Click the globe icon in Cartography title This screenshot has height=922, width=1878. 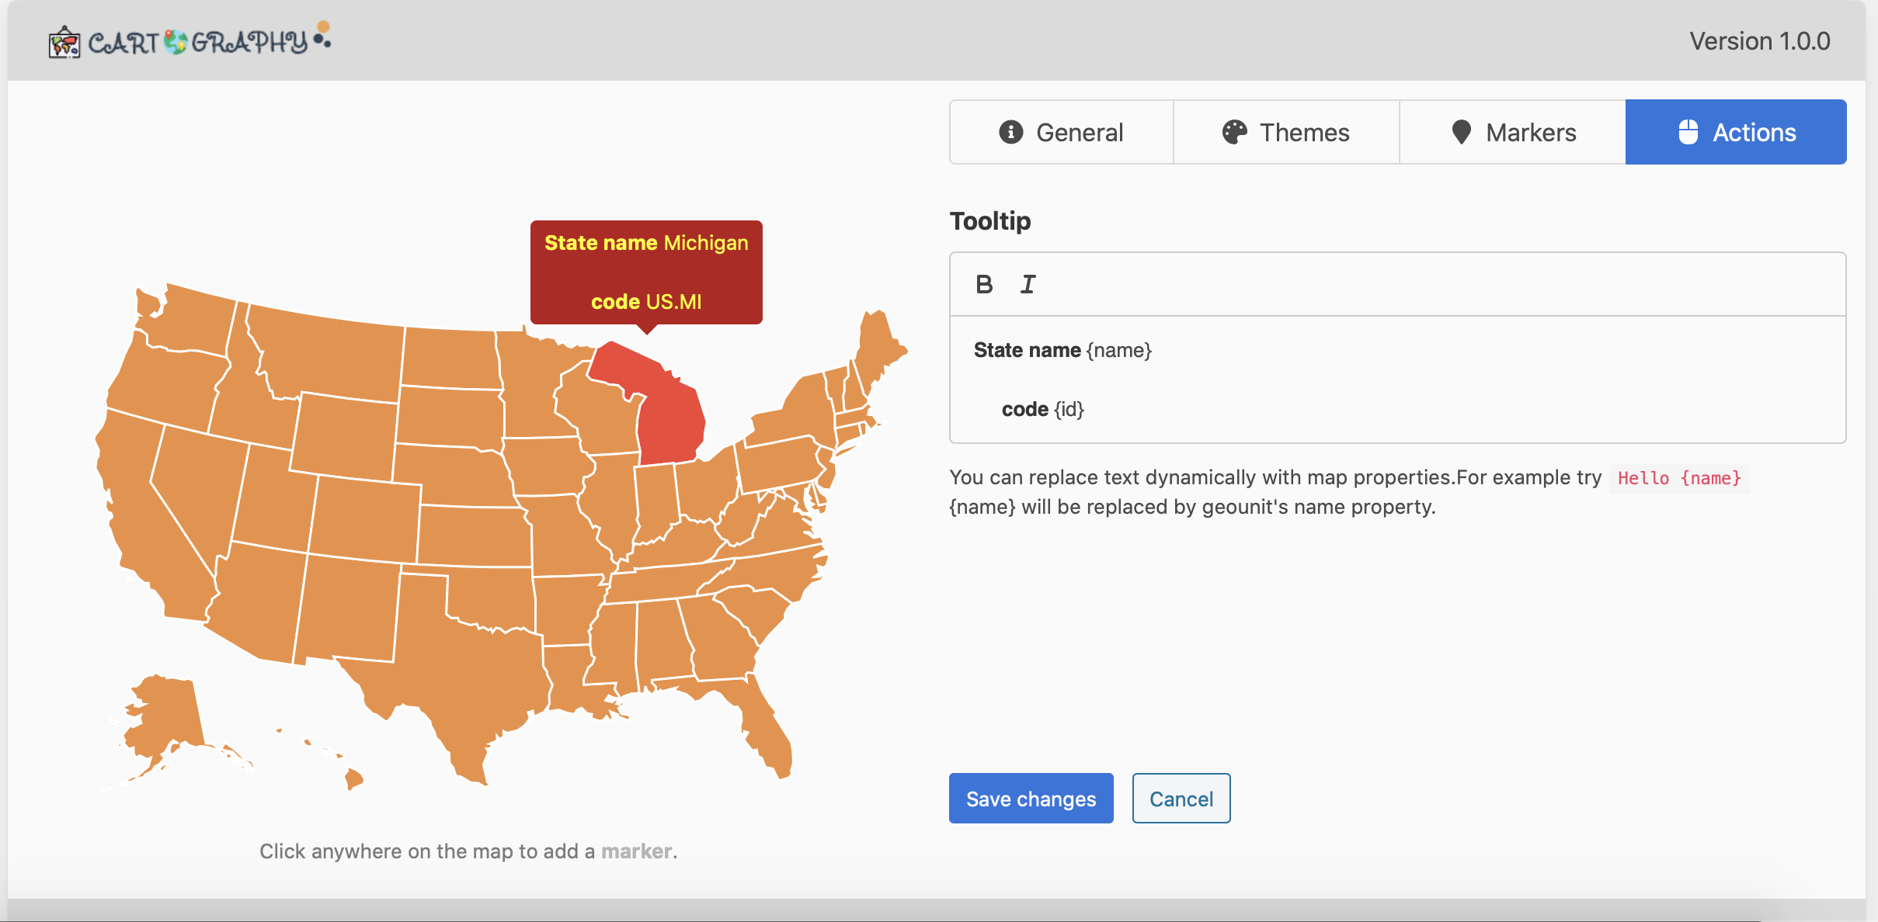coord(176,42)
